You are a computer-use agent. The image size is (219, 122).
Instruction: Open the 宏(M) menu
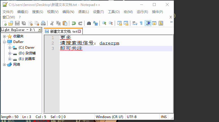coord(128,12)
